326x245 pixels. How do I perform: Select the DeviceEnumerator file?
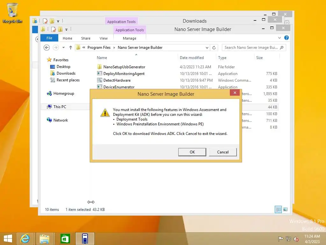click(119, 87)
